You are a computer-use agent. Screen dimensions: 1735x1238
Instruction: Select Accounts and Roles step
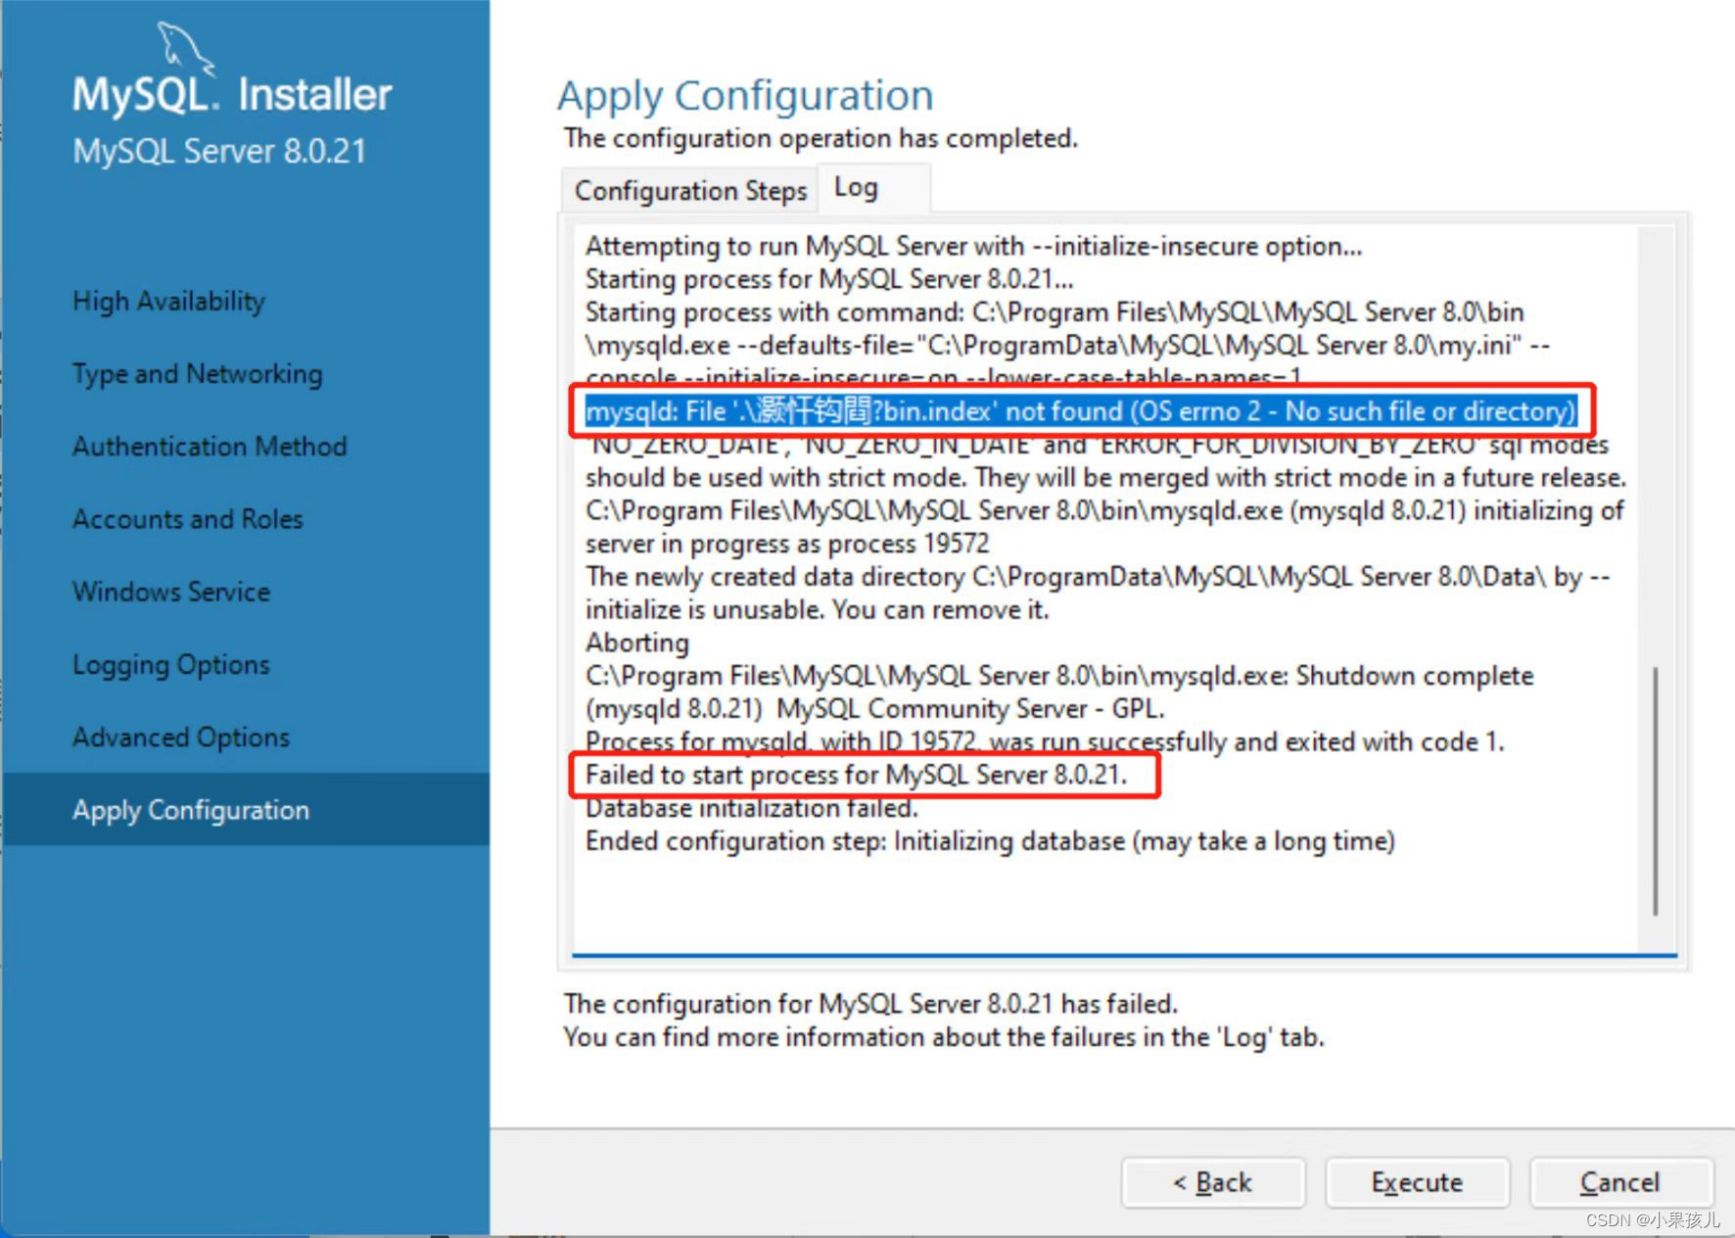coord(188,518)
